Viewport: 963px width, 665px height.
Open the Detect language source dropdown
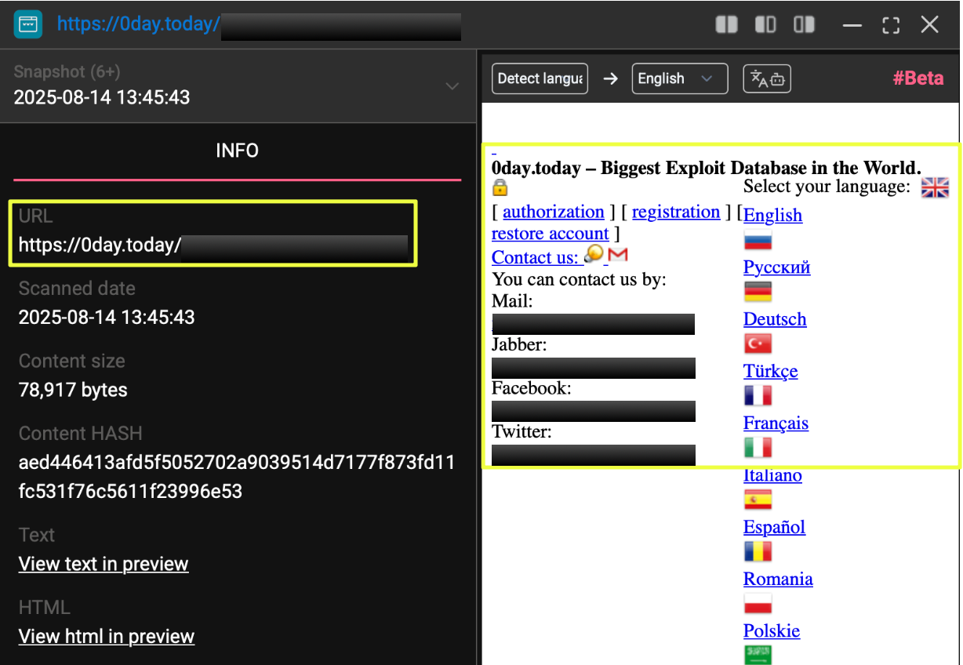pos(540,78)
